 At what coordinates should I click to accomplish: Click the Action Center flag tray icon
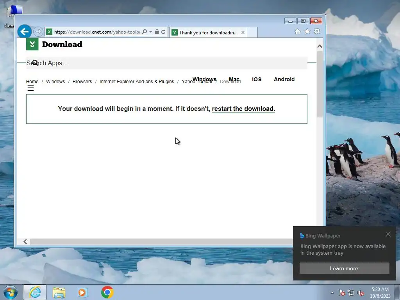pyautogui.click(x=341, y=293)
